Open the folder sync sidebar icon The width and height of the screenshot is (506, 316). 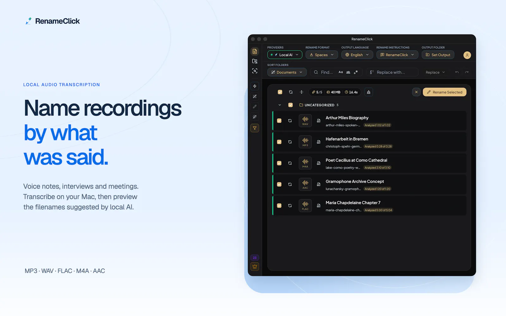[x=255, y=61]
